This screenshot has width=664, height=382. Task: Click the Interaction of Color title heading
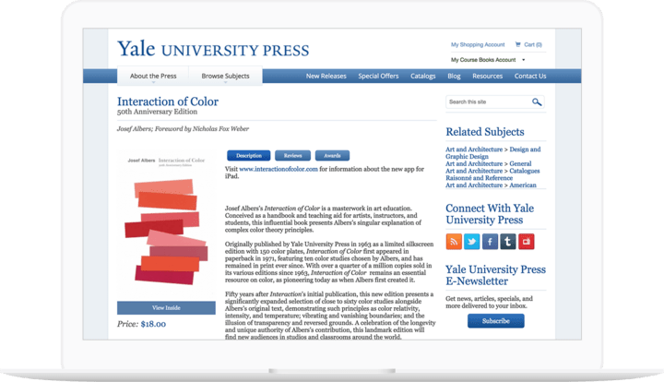click(x=168, y=101)
